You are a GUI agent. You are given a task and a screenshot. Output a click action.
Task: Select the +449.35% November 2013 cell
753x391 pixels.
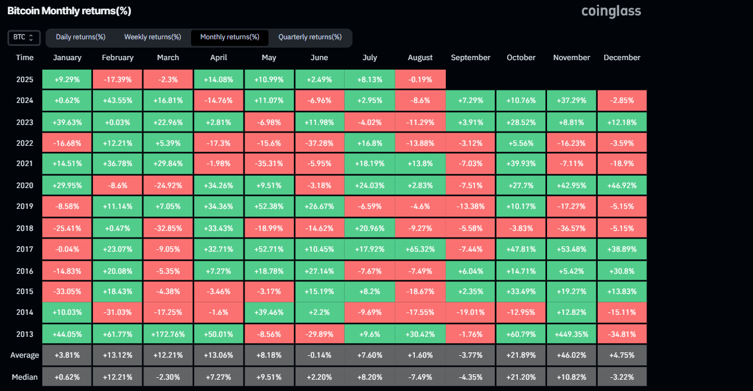(x=571, y=334)
